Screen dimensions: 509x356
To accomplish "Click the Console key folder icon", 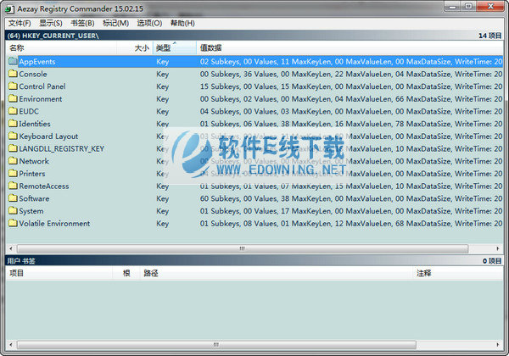I will click(12, 75).
